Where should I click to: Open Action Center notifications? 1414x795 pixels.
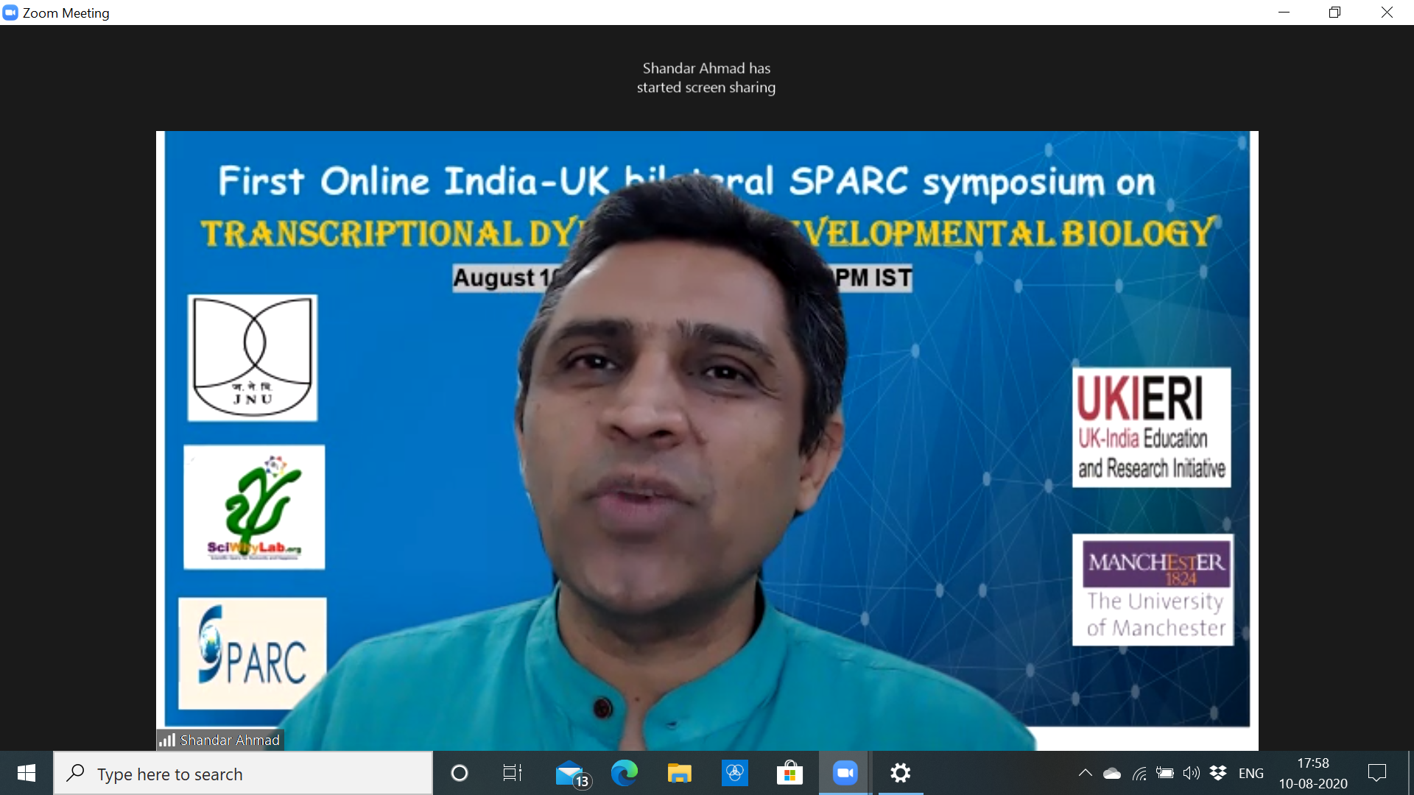tap(1376, 773)
